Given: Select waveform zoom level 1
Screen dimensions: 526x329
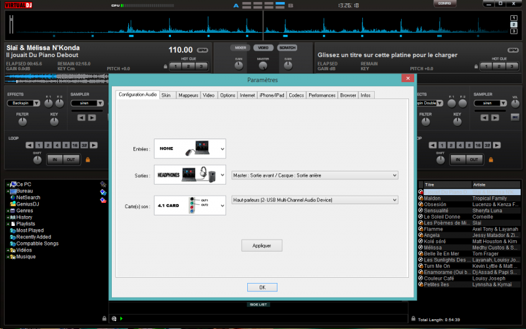Looking at the screenshot, I should [514, 18].
